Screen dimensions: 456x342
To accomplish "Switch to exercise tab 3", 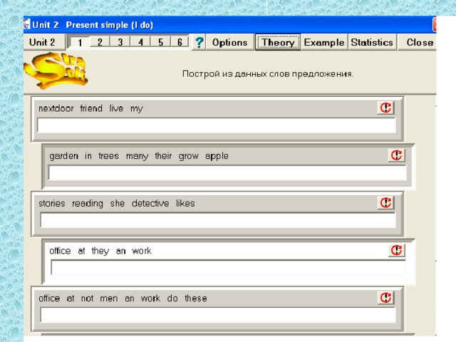I will click(x=120, y=42).
